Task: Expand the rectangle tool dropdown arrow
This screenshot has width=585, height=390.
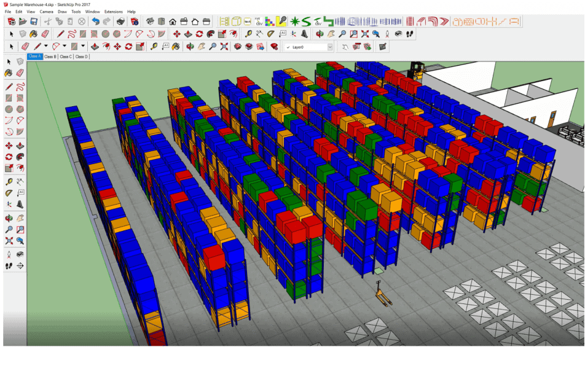Action: coord(83,46)
